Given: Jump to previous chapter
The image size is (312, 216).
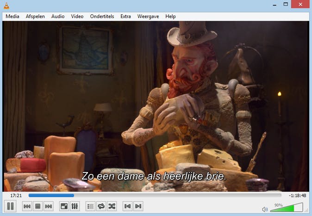Looking at the screenshot, I should [x=127, y=206].
